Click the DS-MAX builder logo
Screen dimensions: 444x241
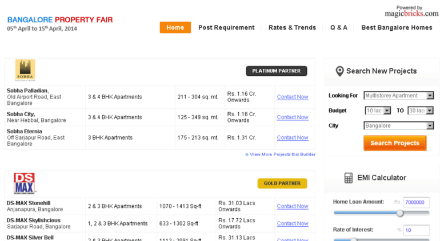pos(25,183)
